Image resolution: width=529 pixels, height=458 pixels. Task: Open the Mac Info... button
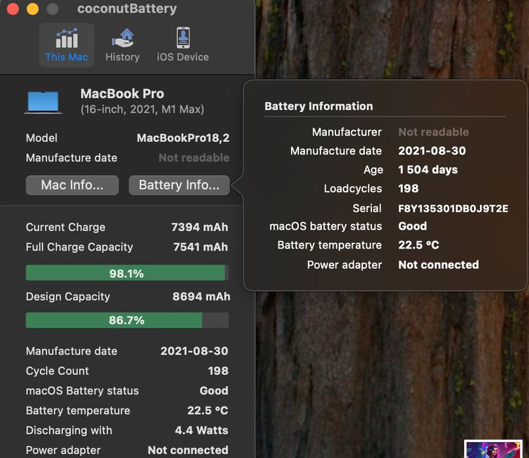[x=72, y=185]
